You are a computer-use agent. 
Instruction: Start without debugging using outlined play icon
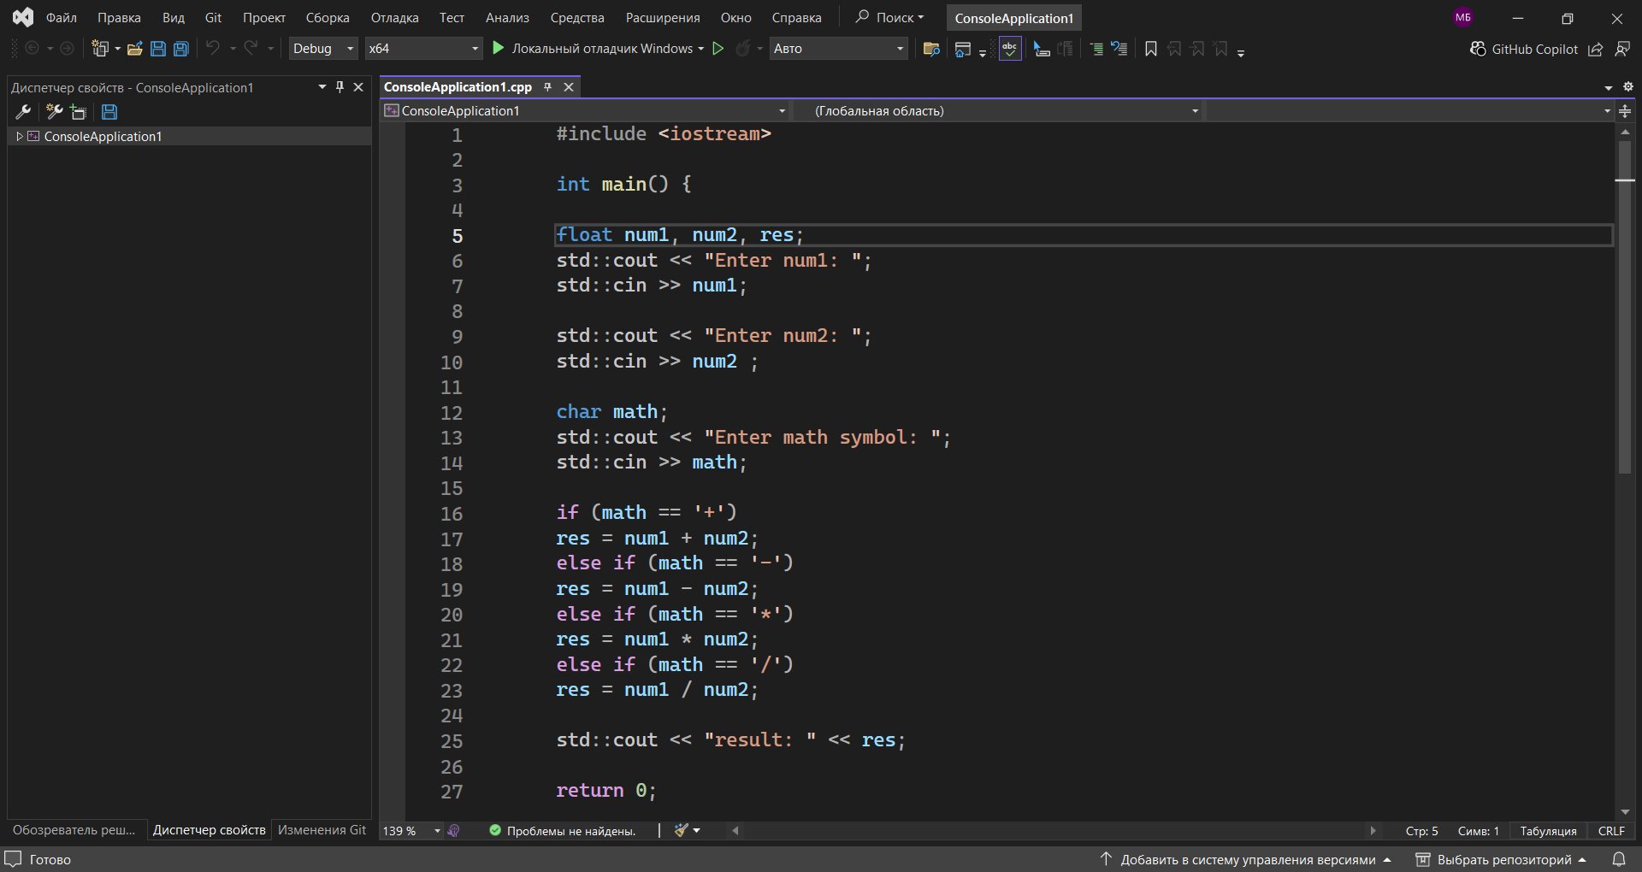[x=718, y=49]
